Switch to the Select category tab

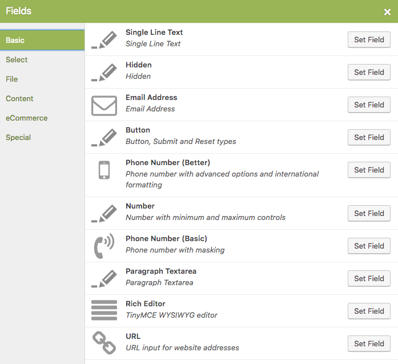coord(17,59)
